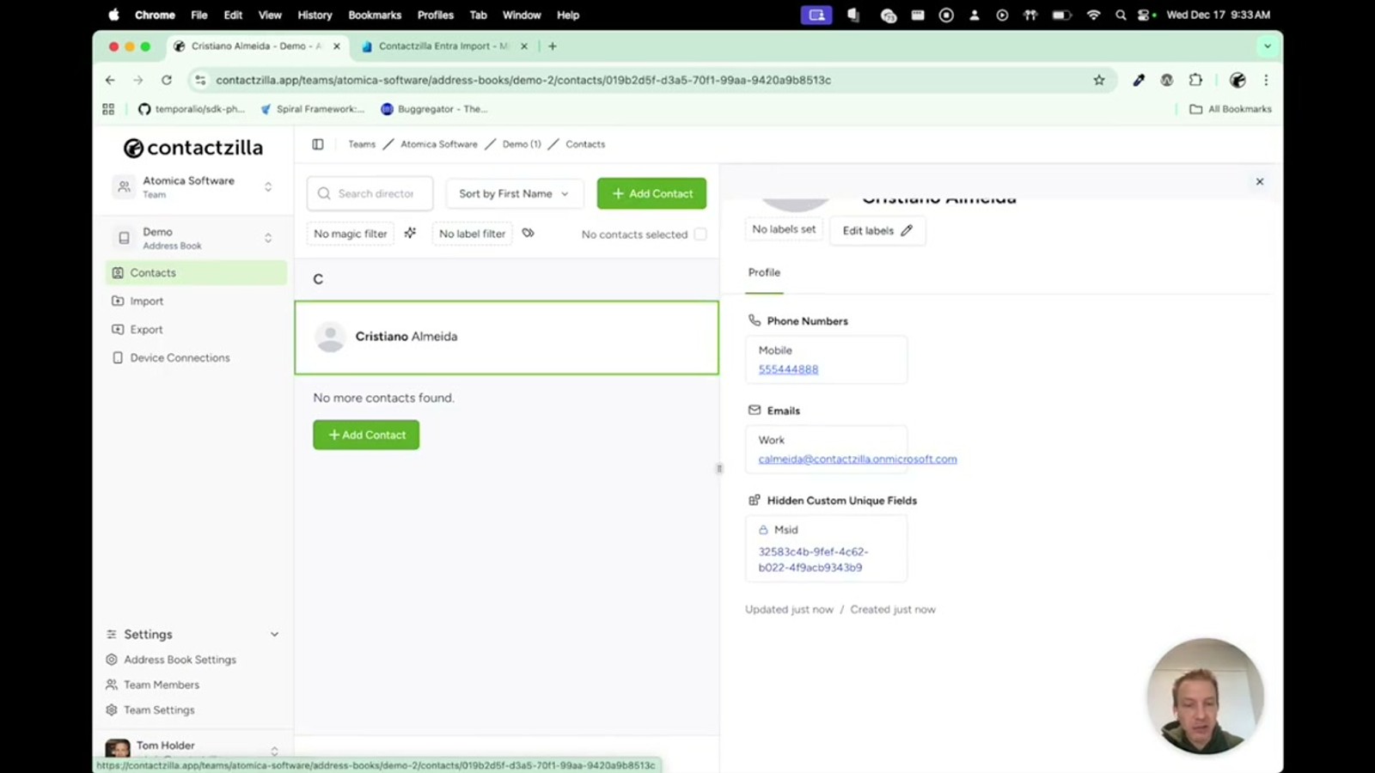Click the Edit labels button
The height and width of the screenshot is (773, 1375).
click(x=877, y=230)
